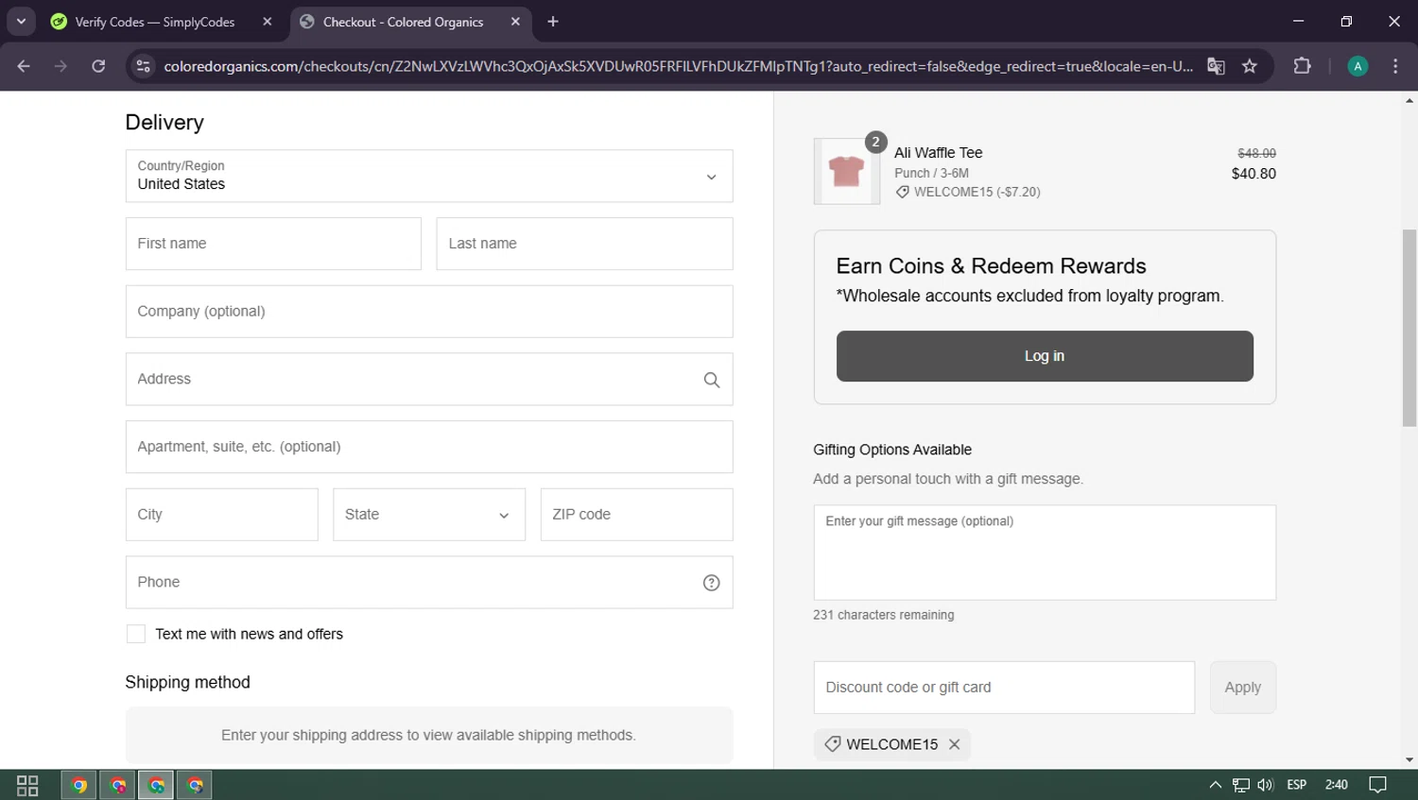This screenshot has width=1418, height=800.
Task: Bookmark this page with the star icon
Action: [1250, 66]
